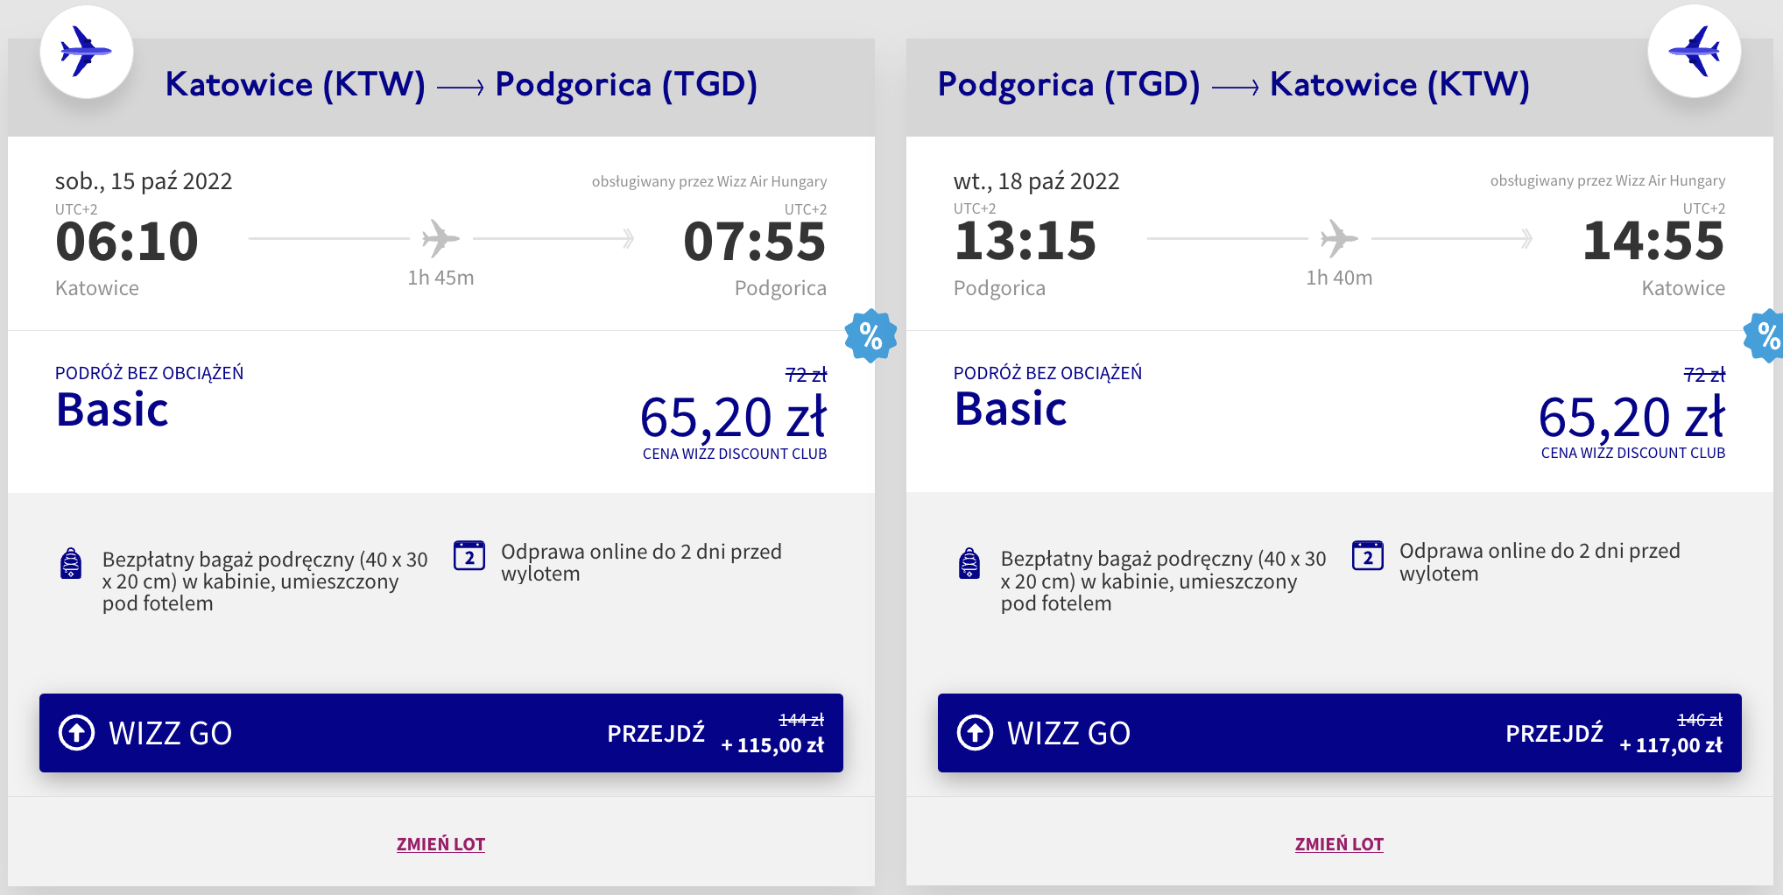The height and width of the screenshot is (895, 1783).
Task: Click the Podgorica (TGD) → Katowice (KTW) header
Action: click(1233, 85)
